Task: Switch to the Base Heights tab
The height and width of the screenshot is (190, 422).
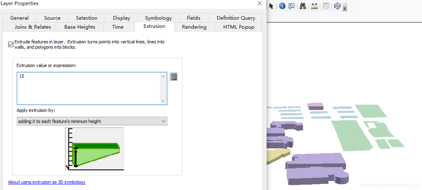Action: tap(80, 27)
